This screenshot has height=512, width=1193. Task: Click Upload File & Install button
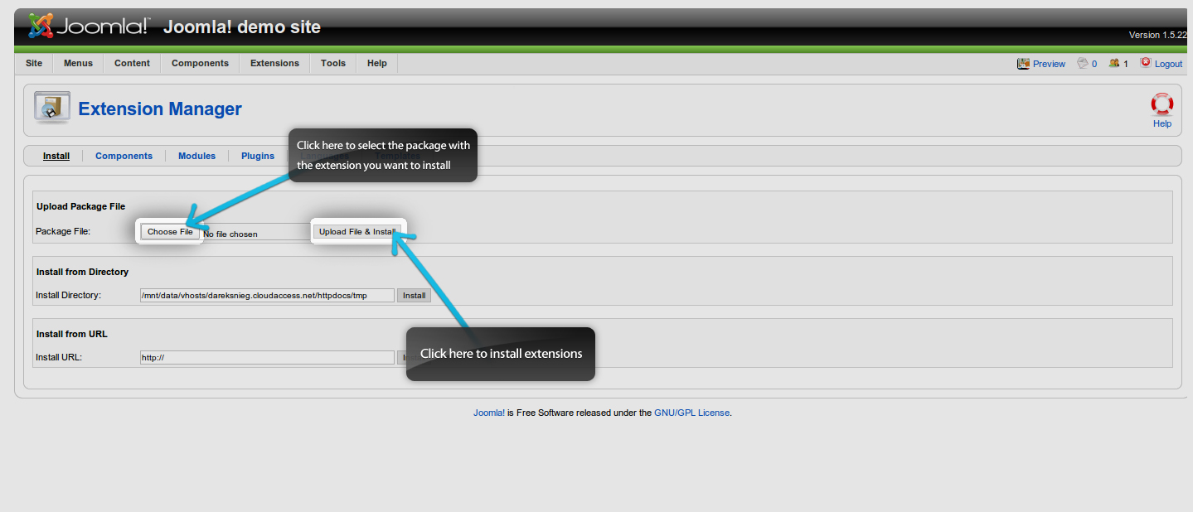point(357,232)
